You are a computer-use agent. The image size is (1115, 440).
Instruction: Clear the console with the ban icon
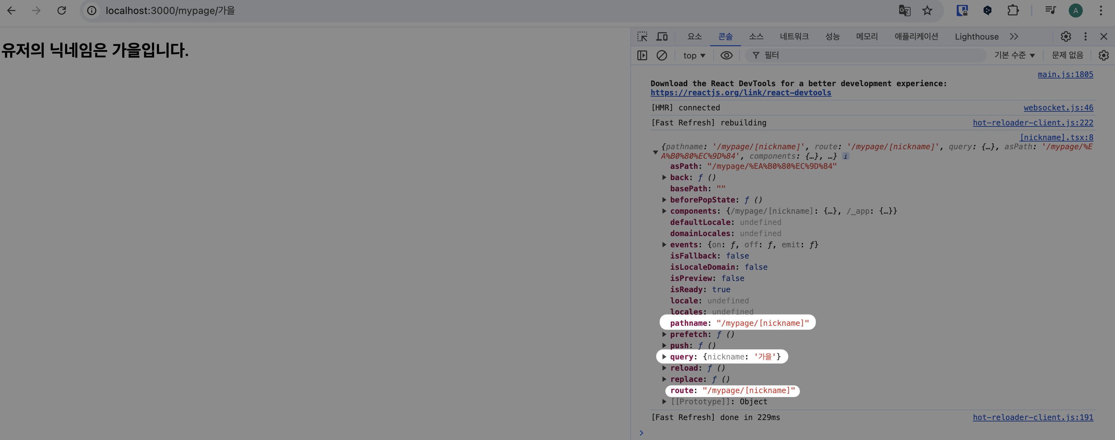[662, 55]
